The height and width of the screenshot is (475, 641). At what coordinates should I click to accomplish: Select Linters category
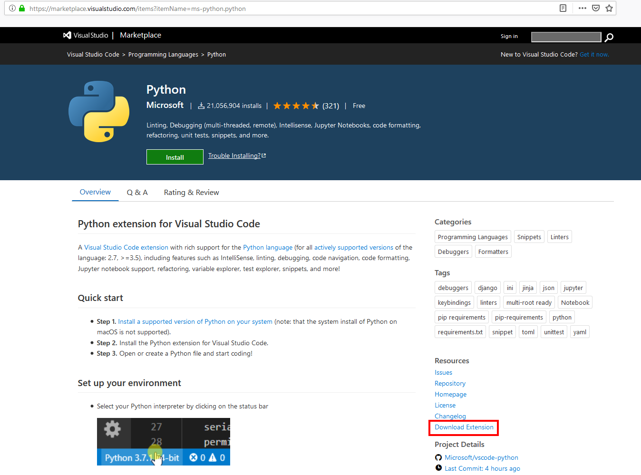560,237
